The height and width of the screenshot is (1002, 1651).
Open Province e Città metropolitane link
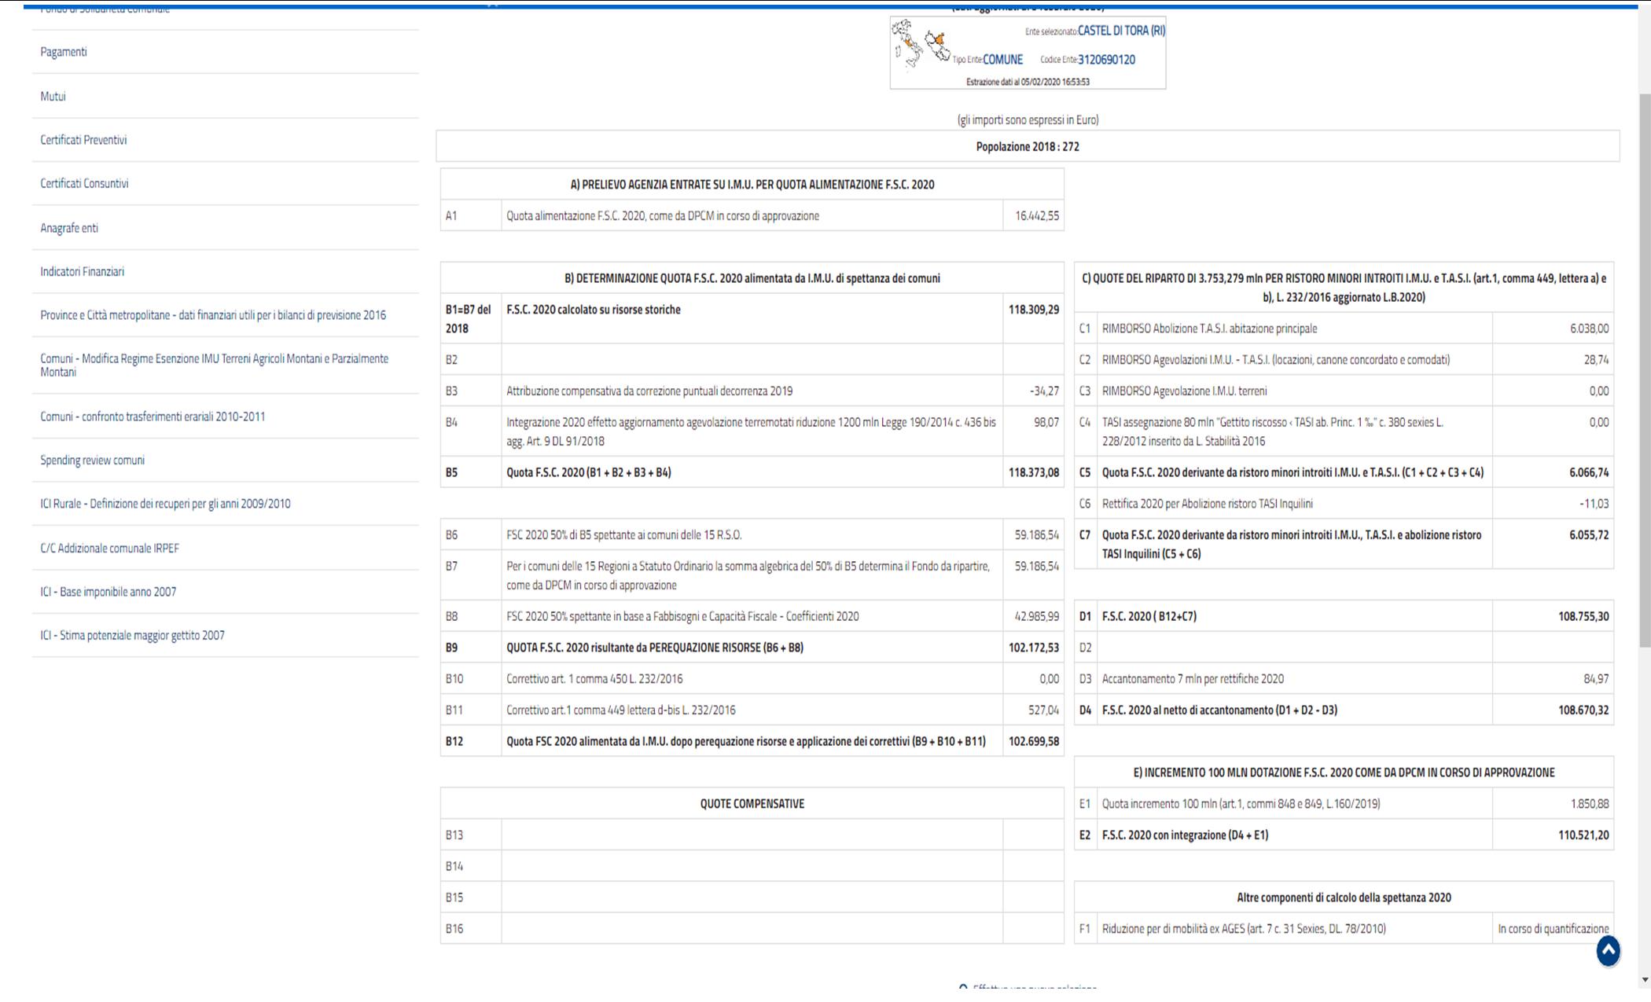point(213,315)
